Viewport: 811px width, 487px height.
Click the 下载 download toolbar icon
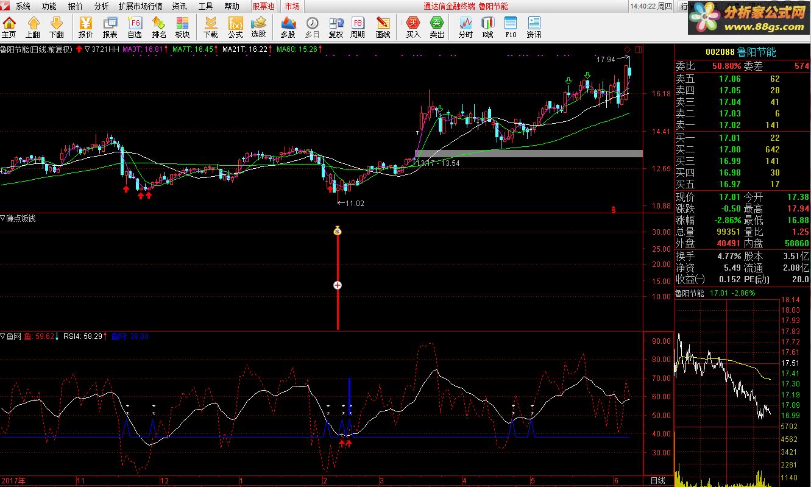[211, 27]
